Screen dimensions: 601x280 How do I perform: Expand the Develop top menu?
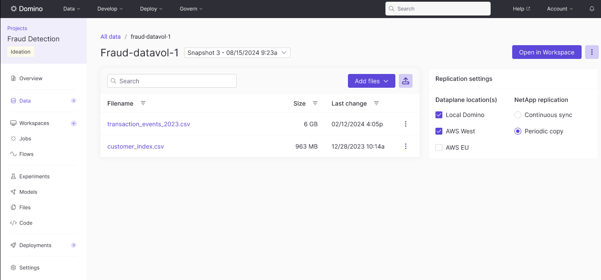tap(110, 9)
